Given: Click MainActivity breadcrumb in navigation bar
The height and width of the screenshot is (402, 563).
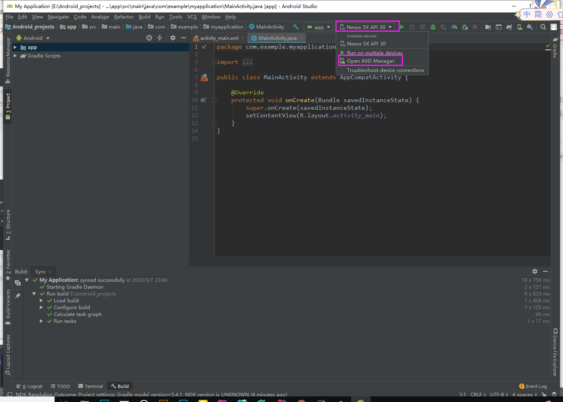Looking at the screenshot, I should tap(267, 27).
